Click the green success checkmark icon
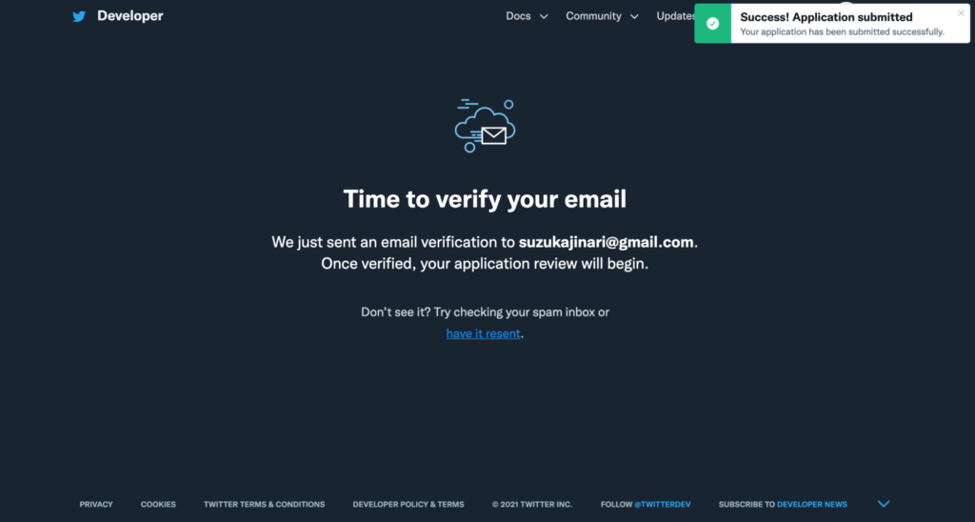 click(712, 24)
